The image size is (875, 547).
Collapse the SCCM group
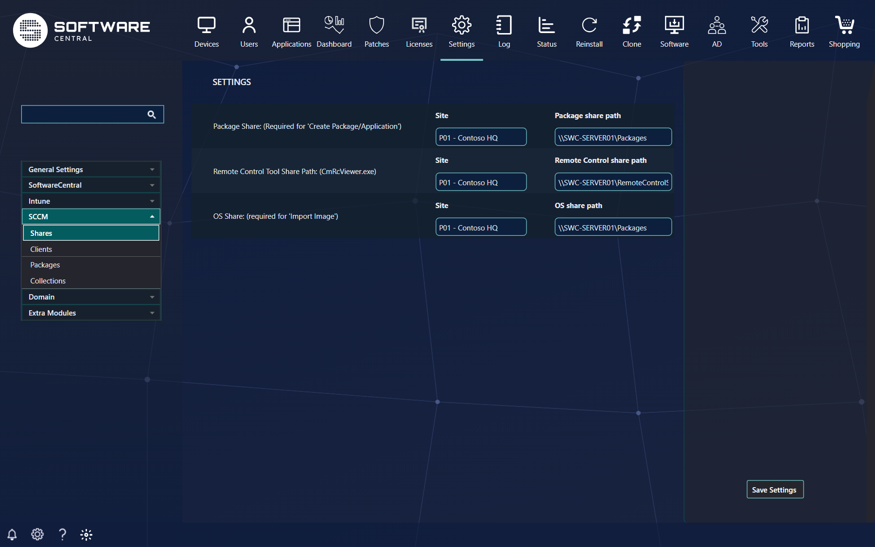(x=91, y=216)
